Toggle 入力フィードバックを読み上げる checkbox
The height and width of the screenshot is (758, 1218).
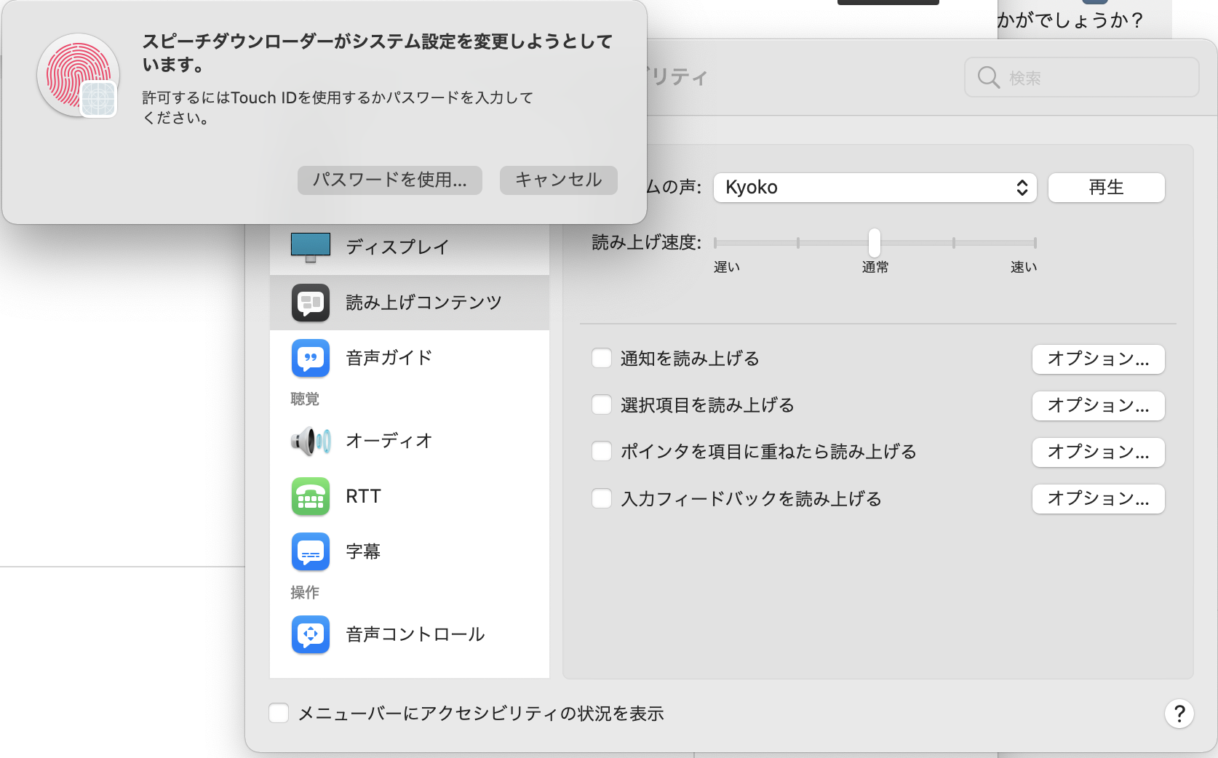pos(602,498)
